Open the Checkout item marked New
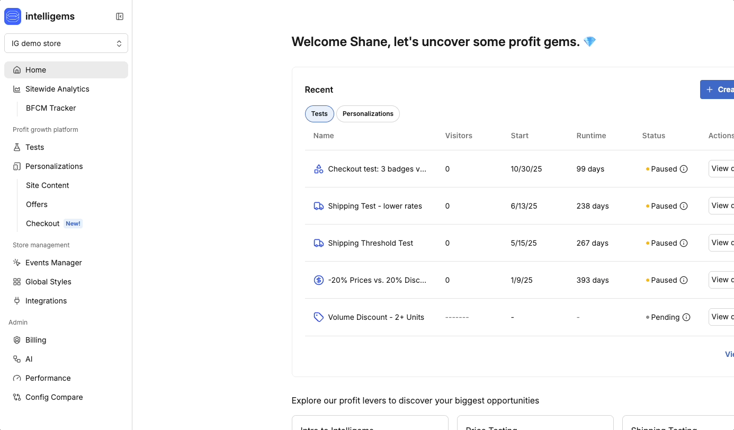 coord(43,223)
